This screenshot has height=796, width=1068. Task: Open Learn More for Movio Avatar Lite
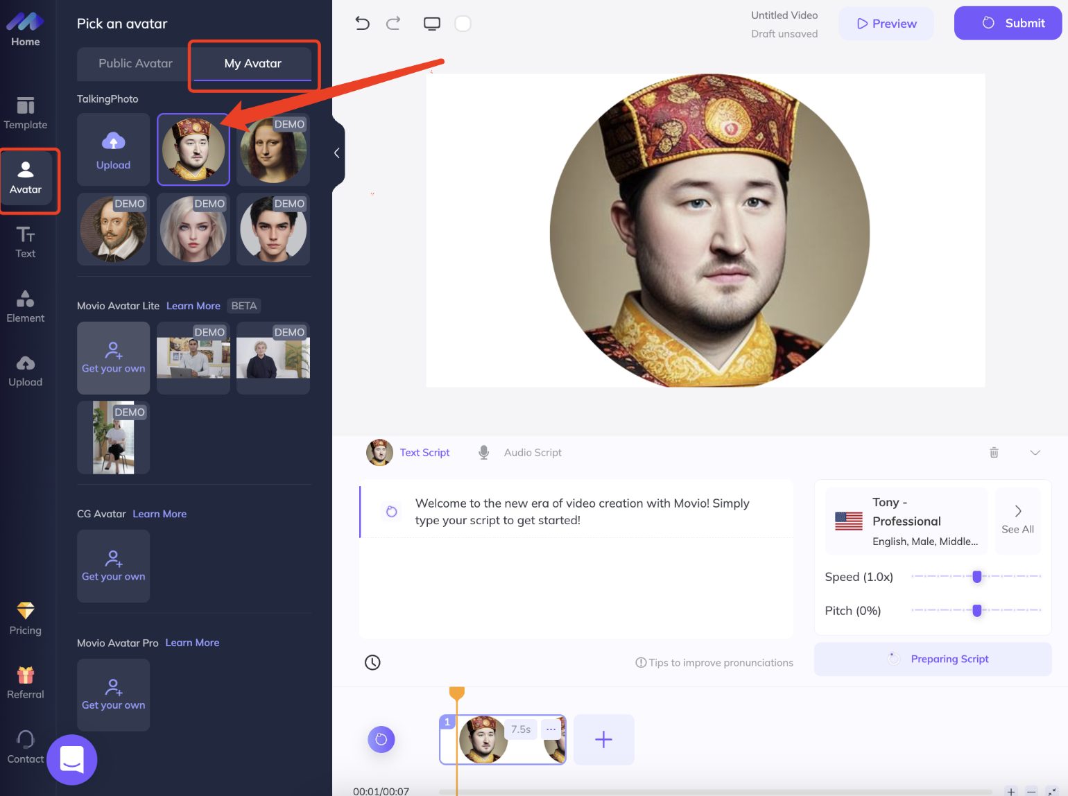(x=193, y=306)
